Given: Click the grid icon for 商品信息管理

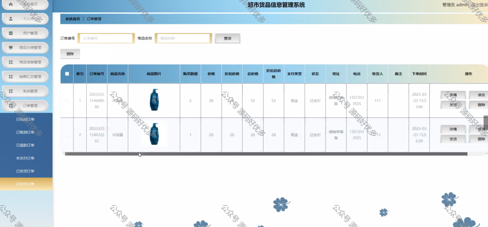Looking at the screenshot, I should 10,62.
